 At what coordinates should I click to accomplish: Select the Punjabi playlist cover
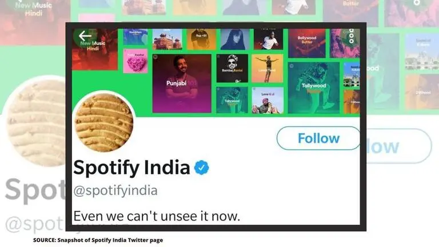click(181, 83)
